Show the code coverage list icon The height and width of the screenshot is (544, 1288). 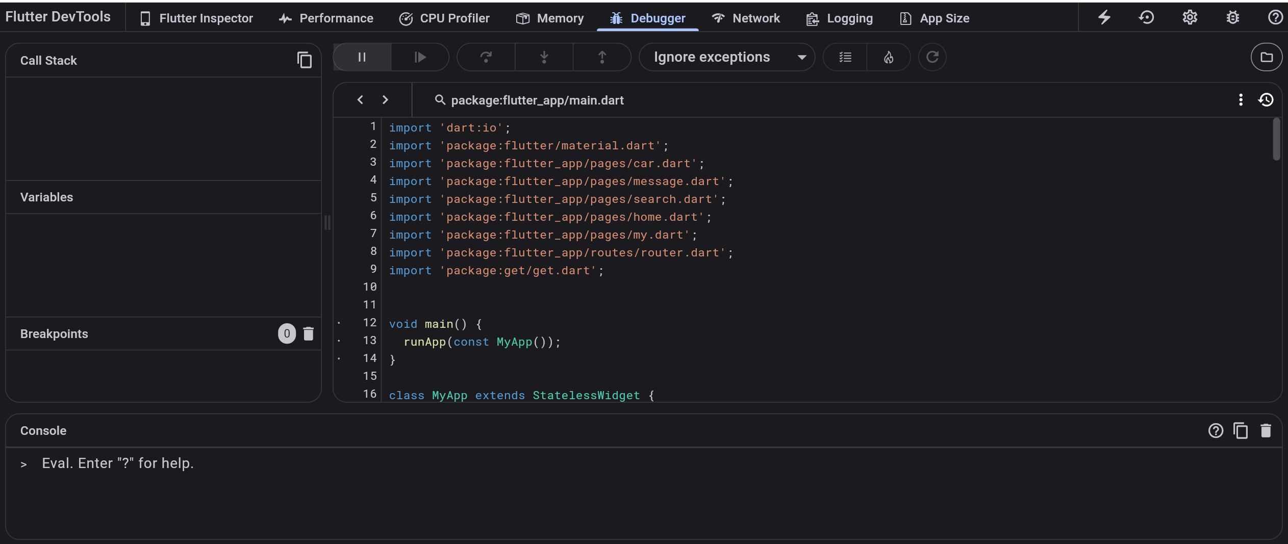pyautogui.click(x=845, y=57)
